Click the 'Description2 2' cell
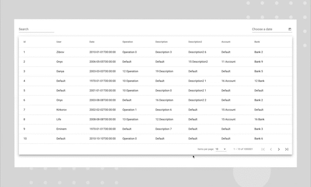This screenshot has width=311, height=187. 197,100
